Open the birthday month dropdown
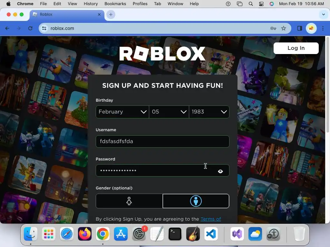 point(122,112)
